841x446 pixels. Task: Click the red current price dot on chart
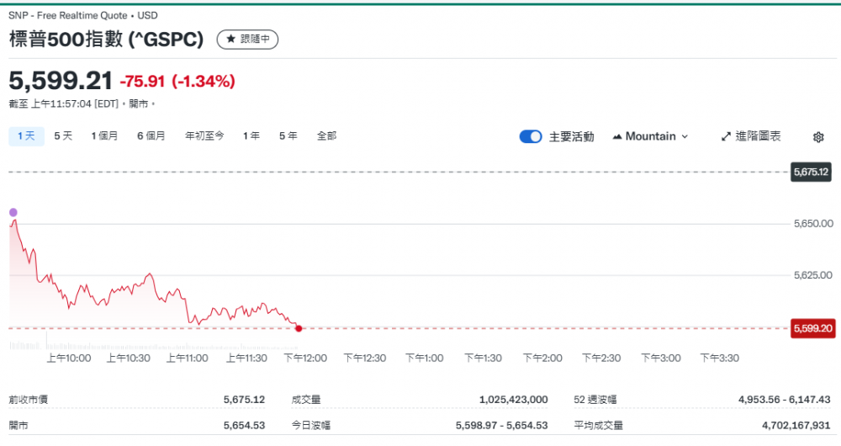coord(299,328)
